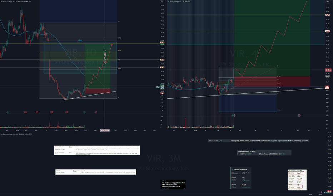The image size is (333, 196).
Task: Click the 'Post' market price label
Action: (158, 87)
